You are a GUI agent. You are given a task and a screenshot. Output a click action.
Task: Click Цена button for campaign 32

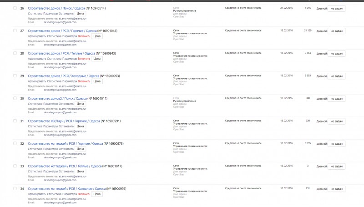click(x=81, y=149)
